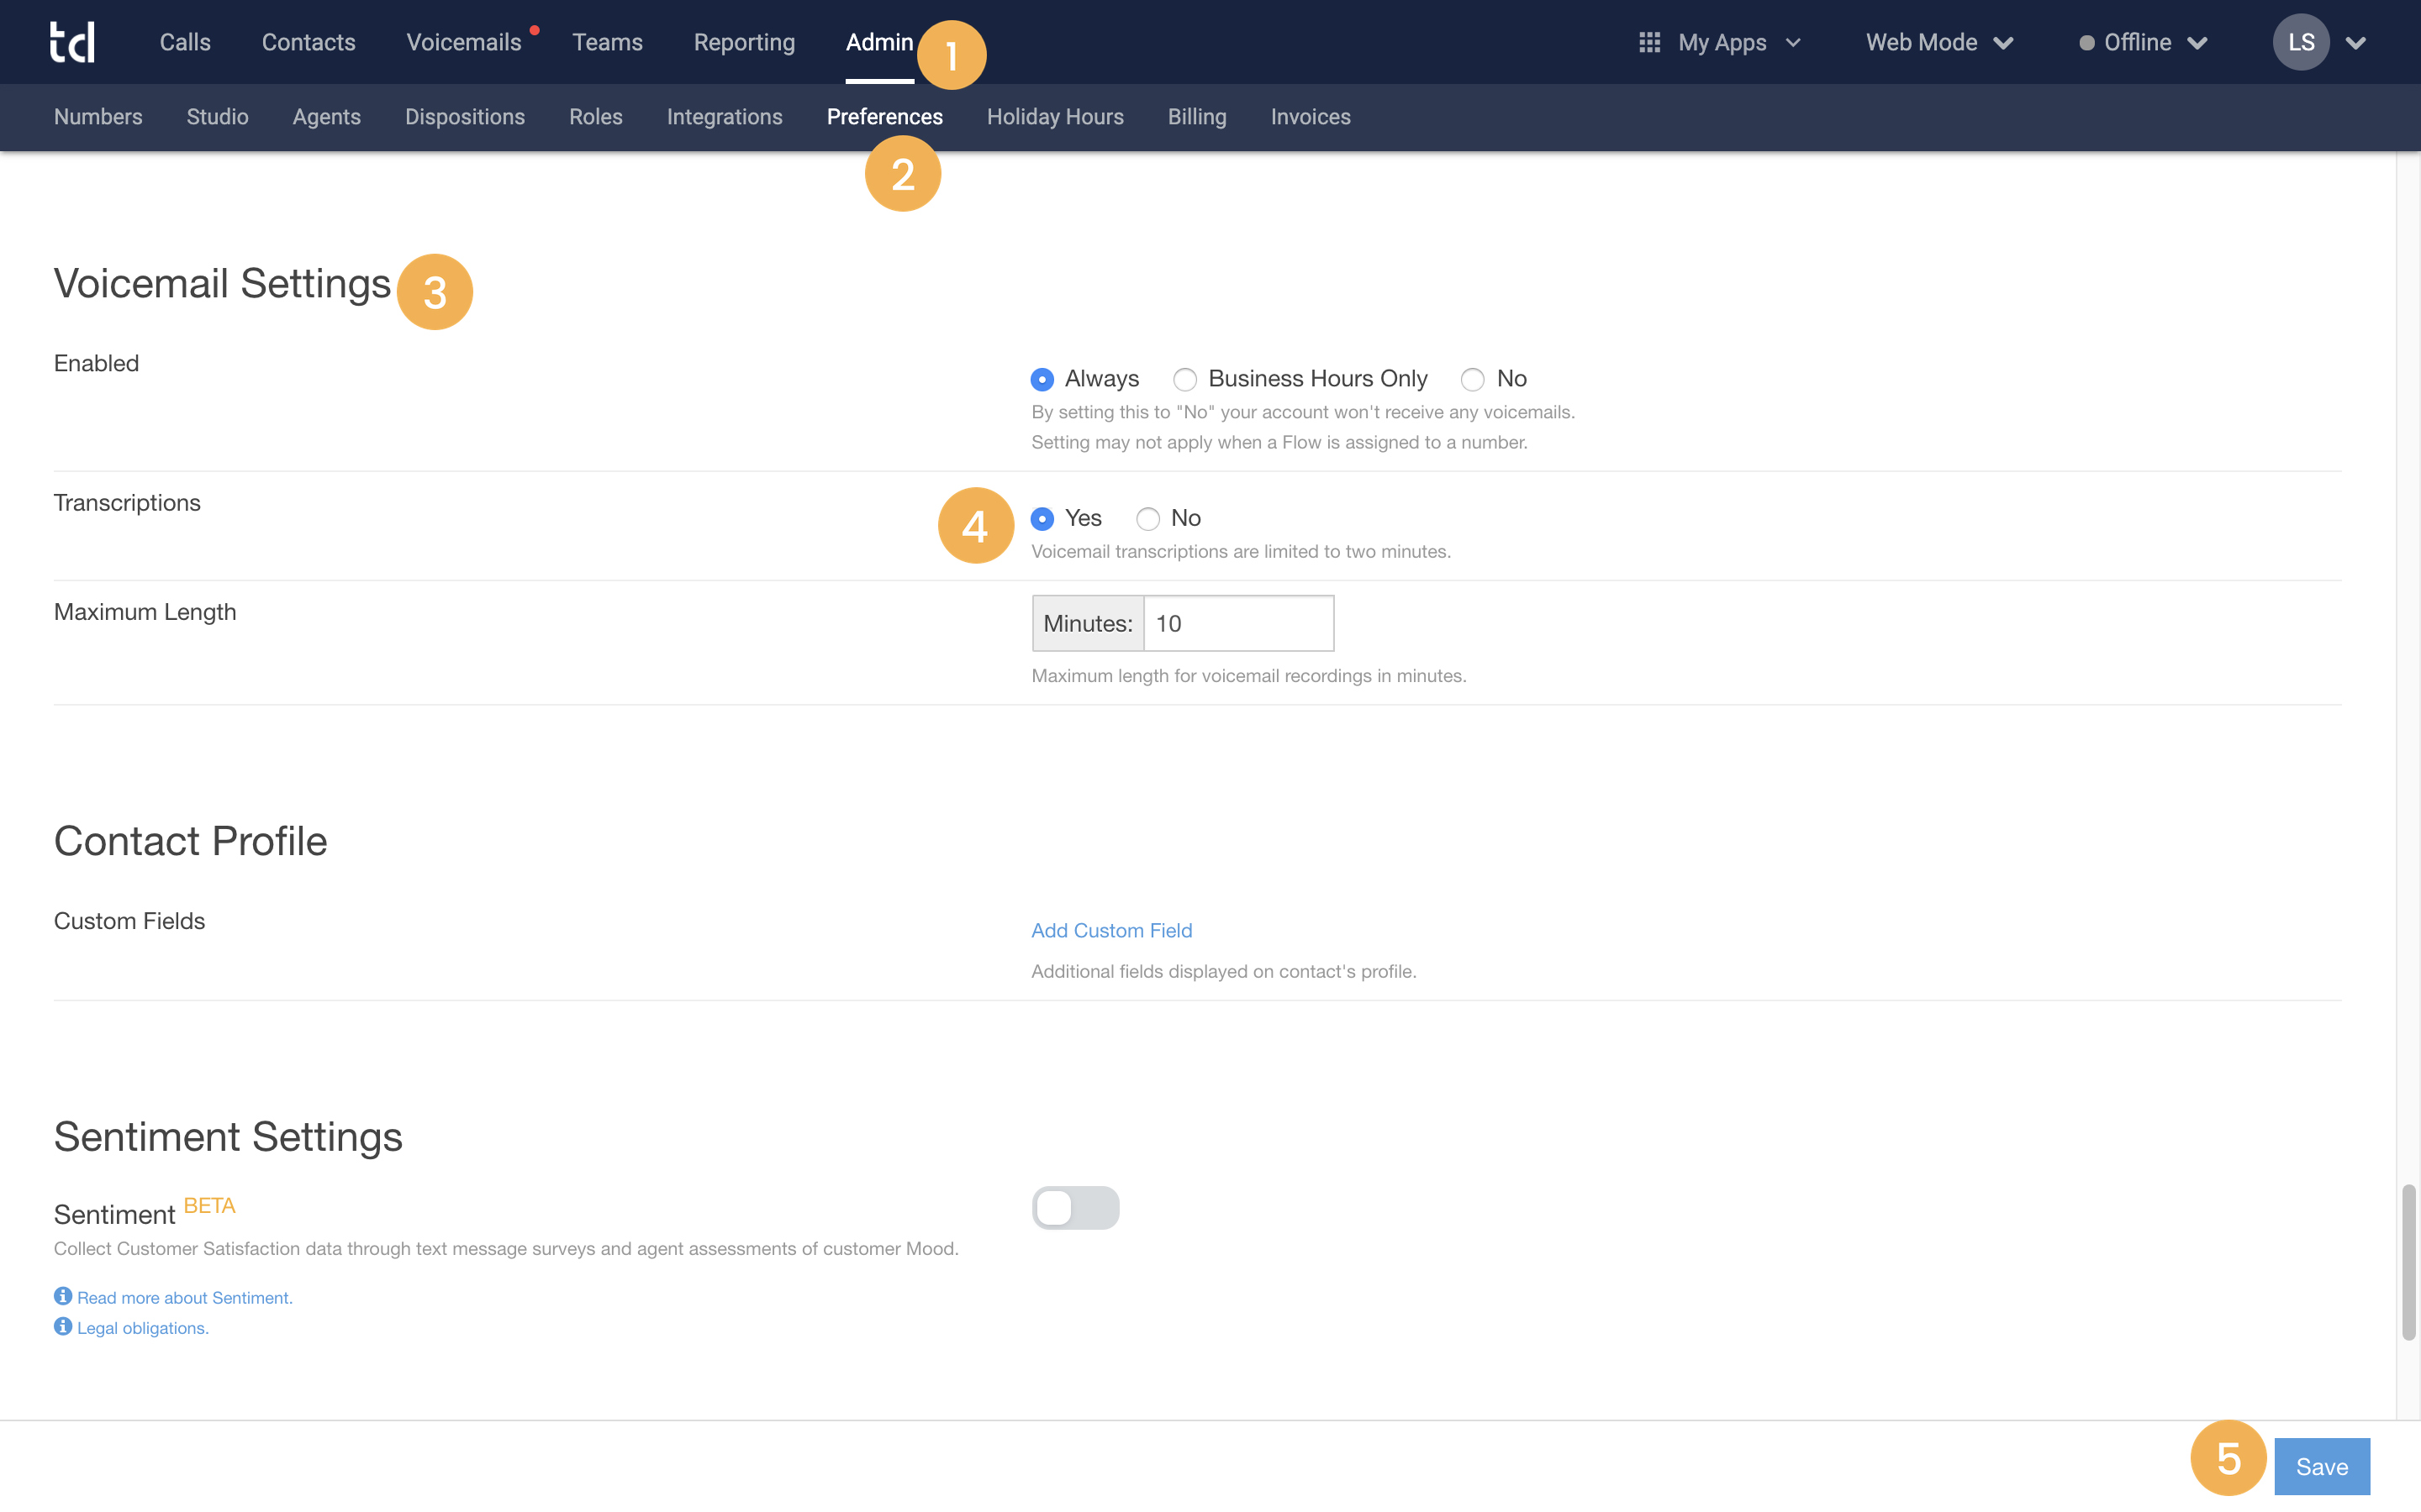
Task: Open the Reporting menu
Action: (x=744, y=42)
